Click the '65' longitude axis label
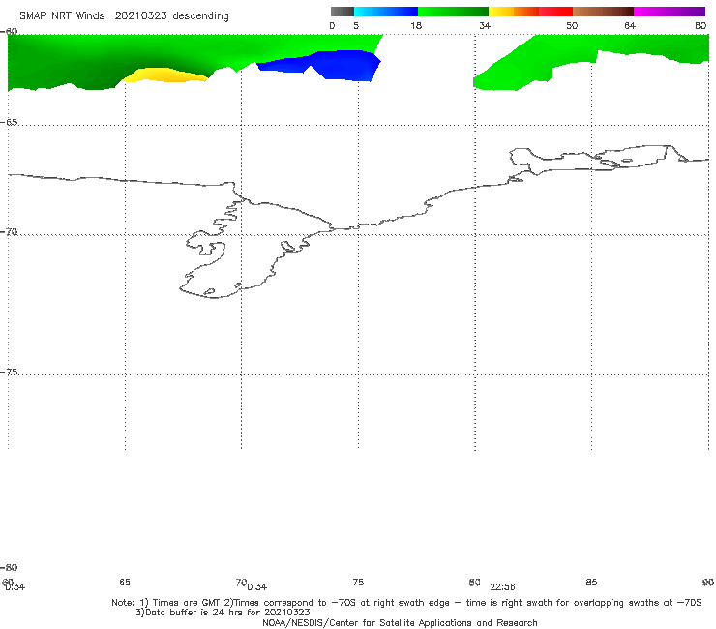This screenshot has height=629, width=716. [125, 583]
